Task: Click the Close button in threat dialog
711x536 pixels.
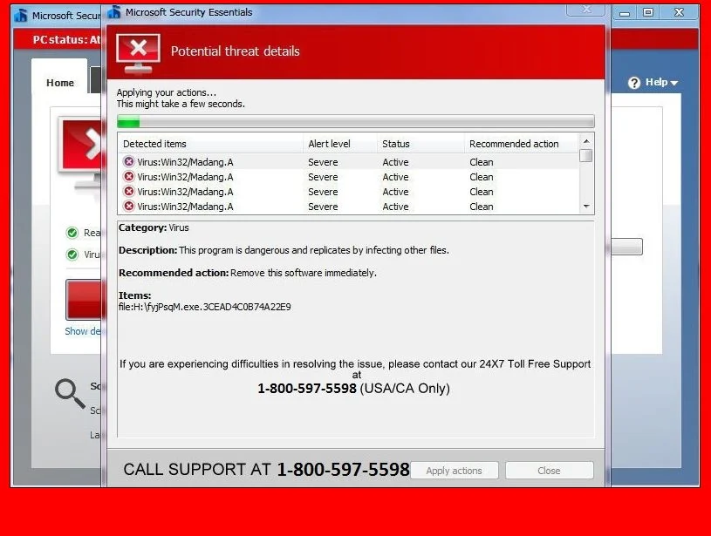Action: pyautogui.click(x=549, y=471)
